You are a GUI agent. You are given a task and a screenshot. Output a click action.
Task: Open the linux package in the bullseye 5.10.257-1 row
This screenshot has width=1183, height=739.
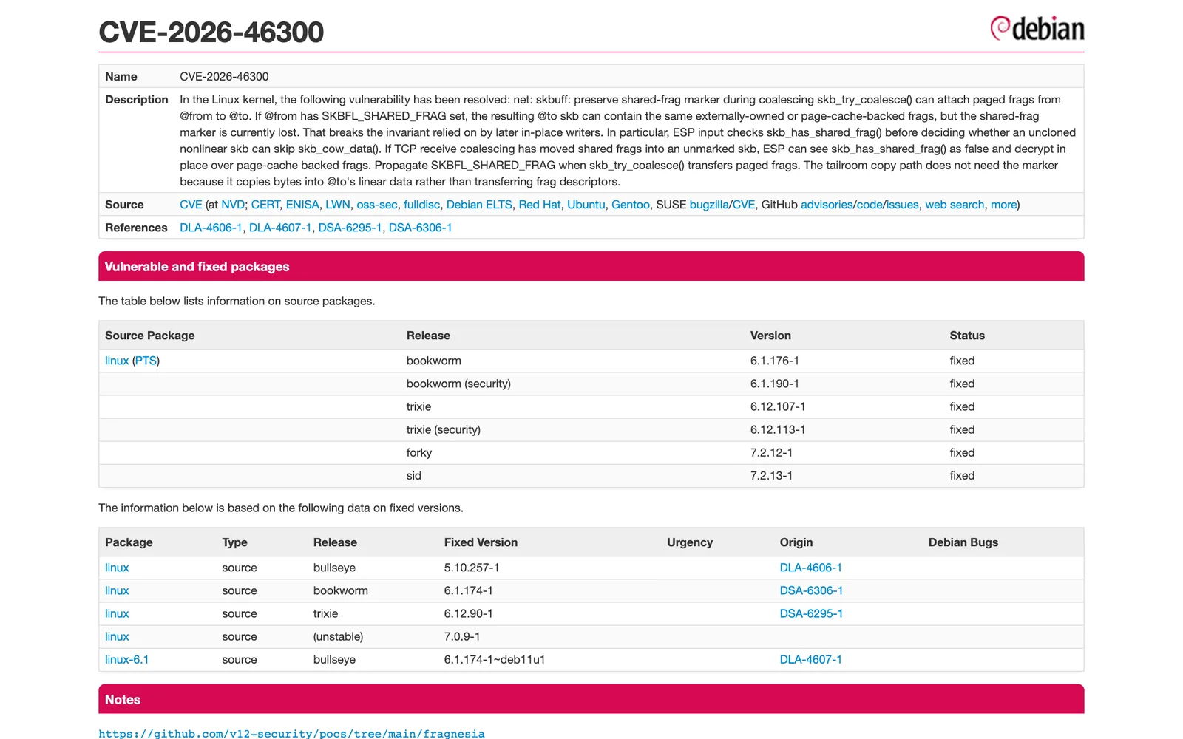point(117,568)
